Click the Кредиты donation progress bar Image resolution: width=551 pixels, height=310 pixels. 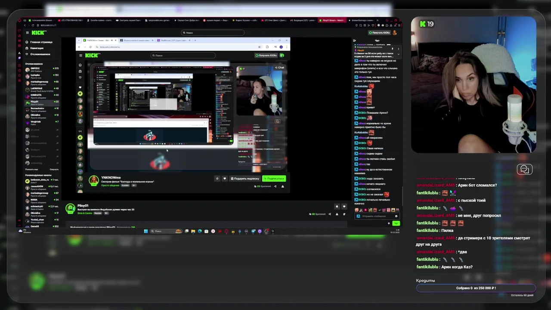tap(476, 288)
